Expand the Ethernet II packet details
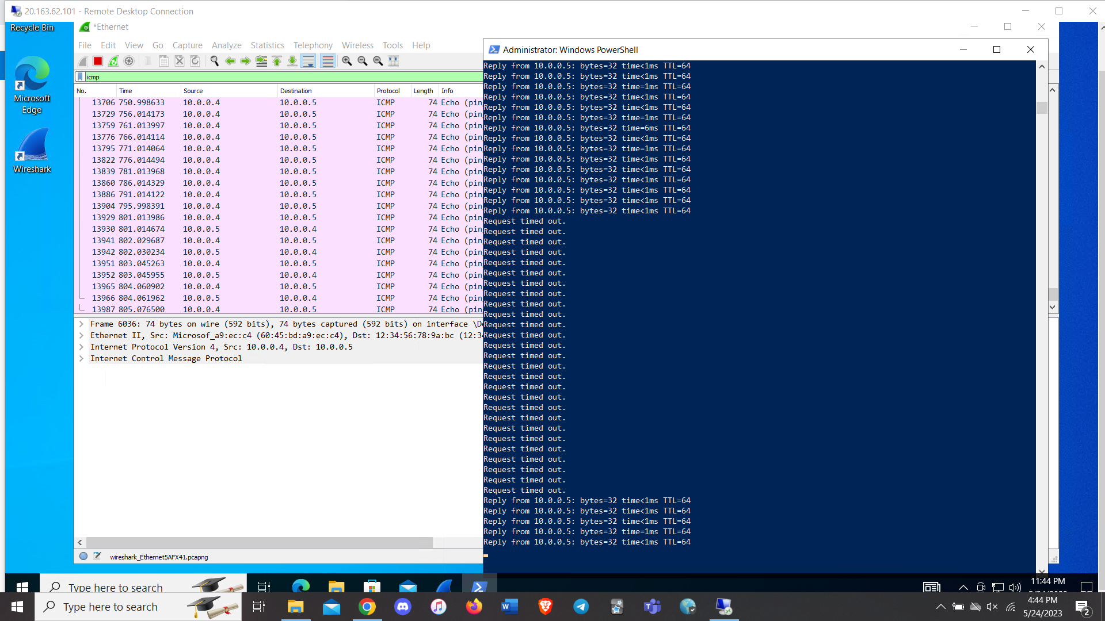1105x621 pixels. (81, 335)
